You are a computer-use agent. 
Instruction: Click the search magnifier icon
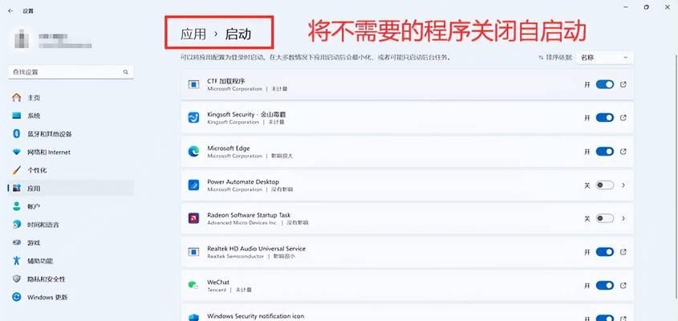(126, 72)
